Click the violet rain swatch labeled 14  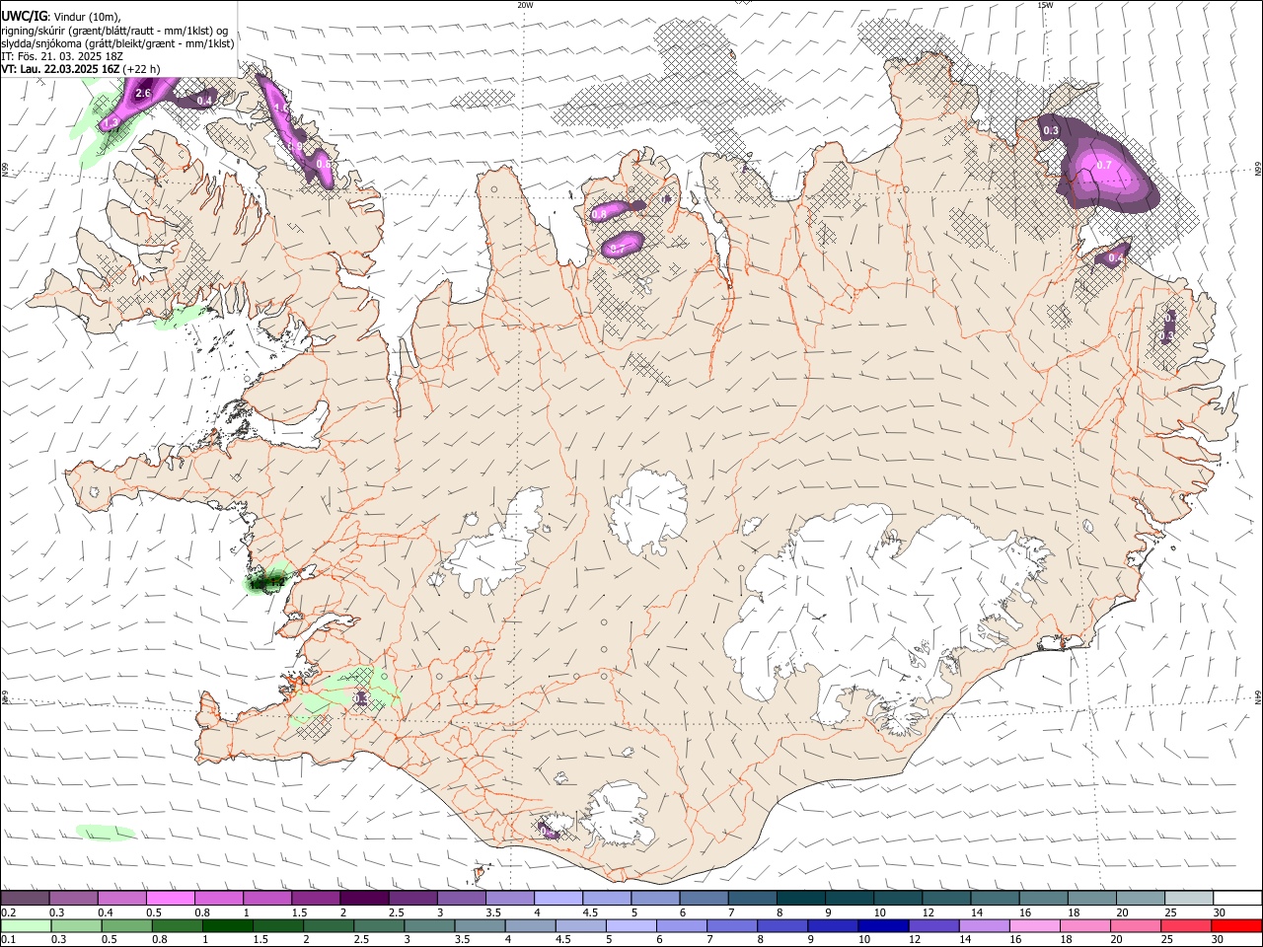(x=983, y=925)
